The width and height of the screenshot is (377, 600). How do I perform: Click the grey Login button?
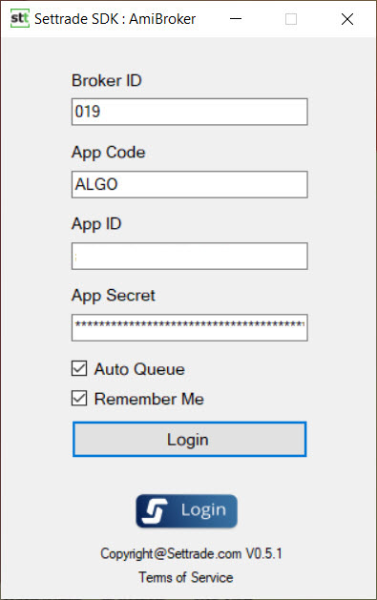tap(190, 440)
